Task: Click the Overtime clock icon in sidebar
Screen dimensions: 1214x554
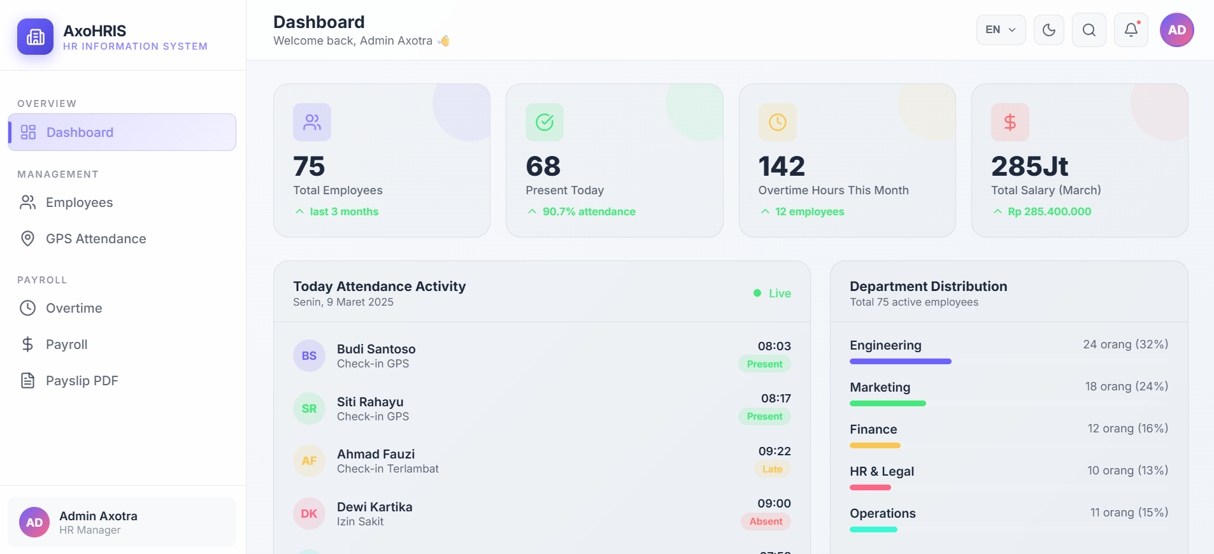Action: point(27,308)
